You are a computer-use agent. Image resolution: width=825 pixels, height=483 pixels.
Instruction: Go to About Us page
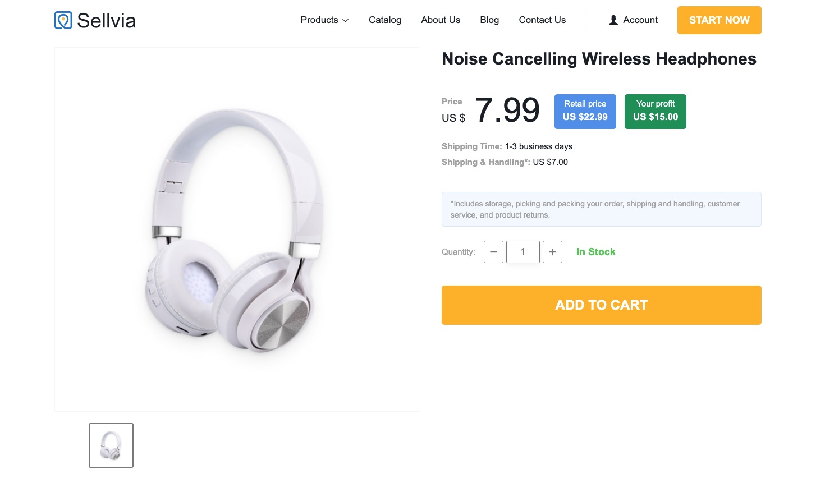click(x=441, y=20)
